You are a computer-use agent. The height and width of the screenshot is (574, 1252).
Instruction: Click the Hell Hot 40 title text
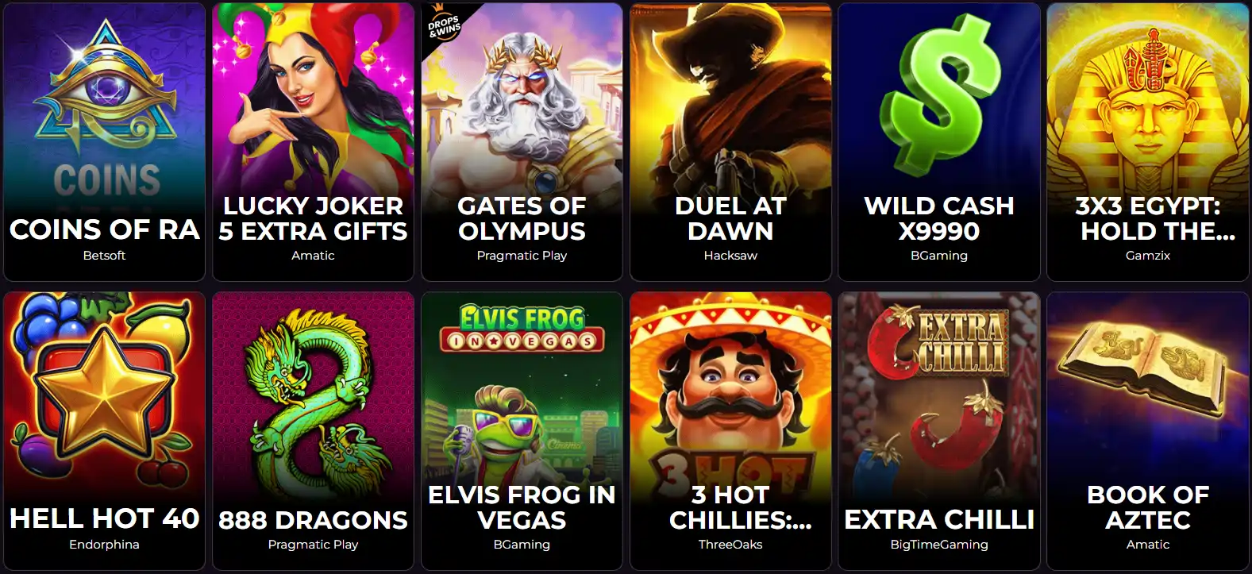click(104, 518)
